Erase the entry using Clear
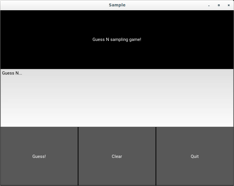 click(117, 164)
